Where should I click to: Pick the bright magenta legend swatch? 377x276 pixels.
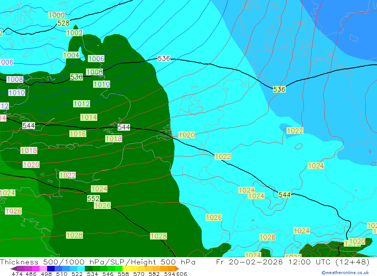point(35,268)
